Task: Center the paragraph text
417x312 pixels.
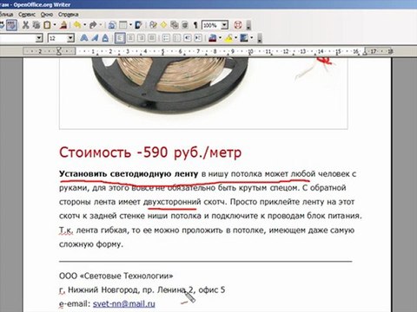Action: [x=130, y=38]
